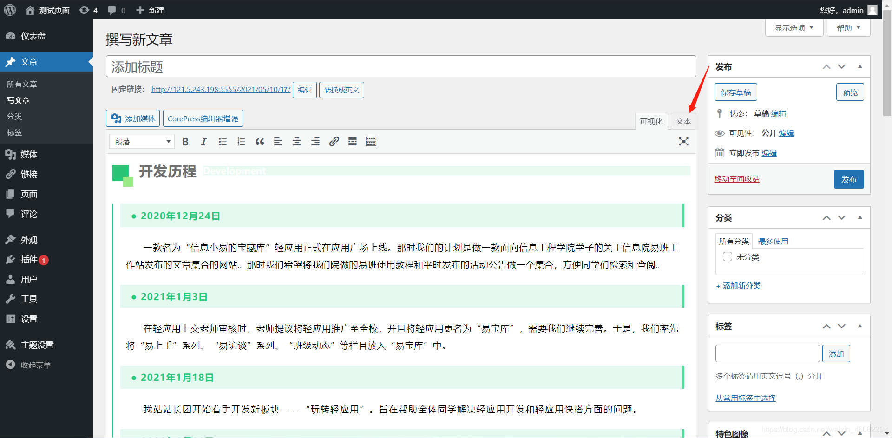Insert a numbered list
This screenshot has height=438, width=892.
click(241, 142)
